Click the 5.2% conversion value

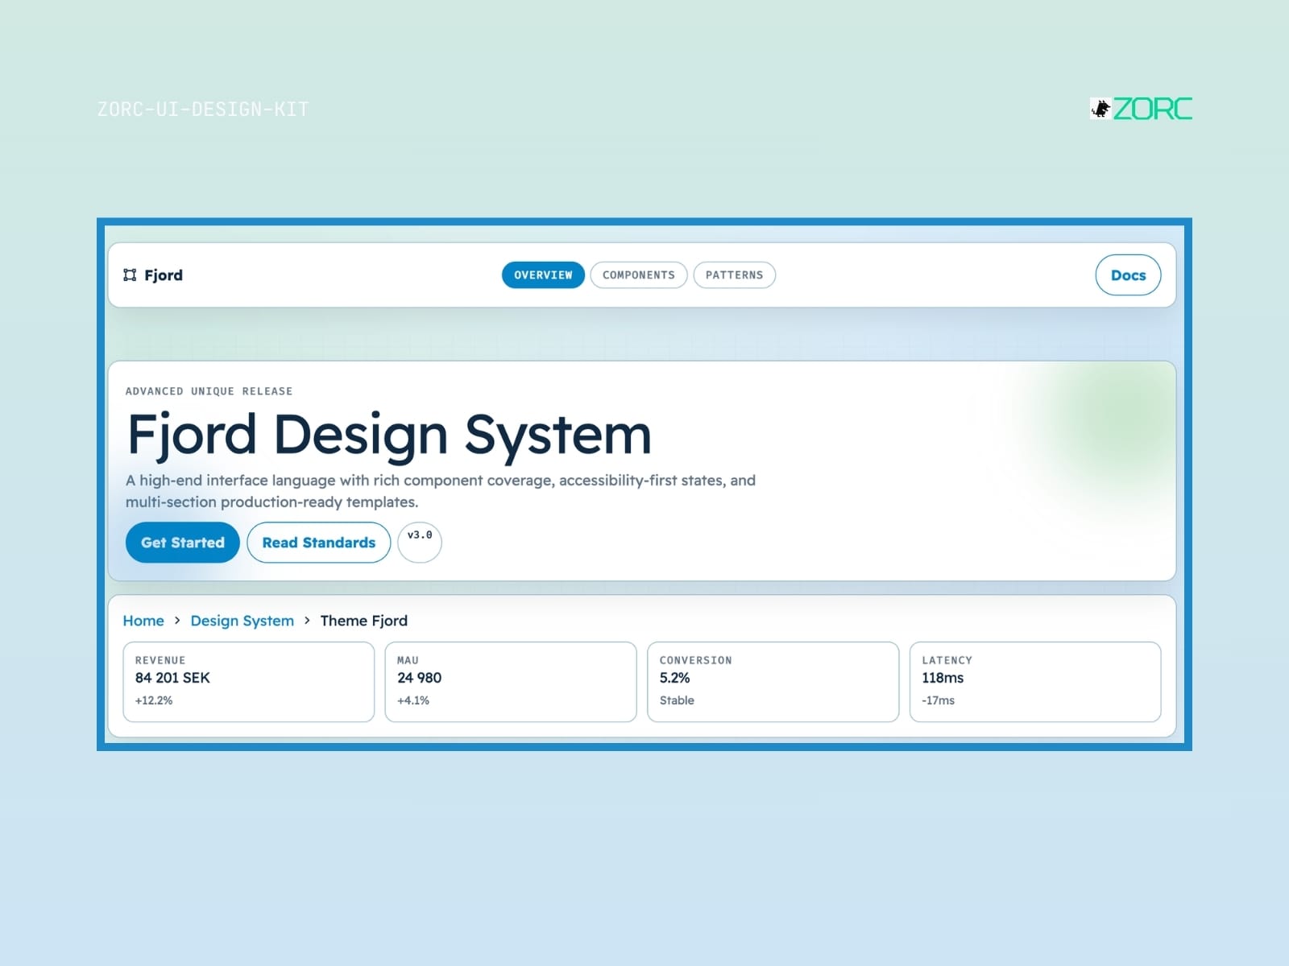(675, 678)
